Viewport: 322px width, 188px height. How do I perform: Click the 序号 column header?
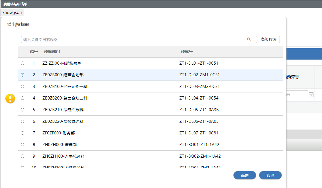[x=34, y=52]
